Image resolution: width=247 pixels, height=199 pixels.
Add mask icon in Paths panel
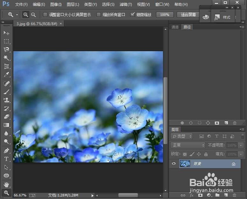point(217,123)
